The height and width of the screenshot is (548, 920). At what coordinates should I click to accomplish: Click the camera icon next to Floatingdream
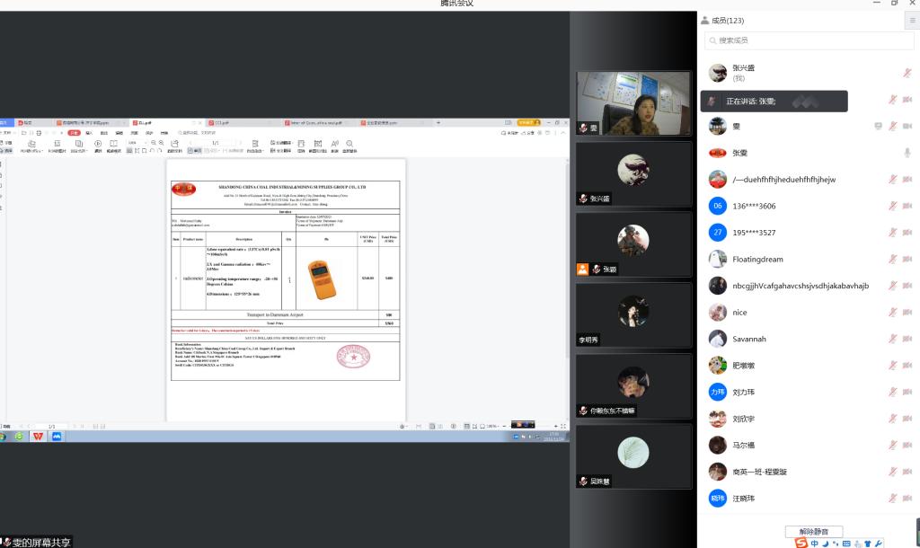(x=907, y=260)
